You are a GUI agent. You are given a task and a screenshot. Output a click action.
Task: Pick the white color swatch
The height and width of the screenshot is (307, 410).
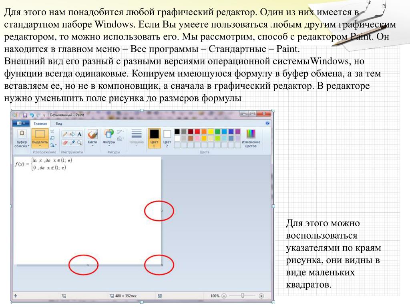177,138
